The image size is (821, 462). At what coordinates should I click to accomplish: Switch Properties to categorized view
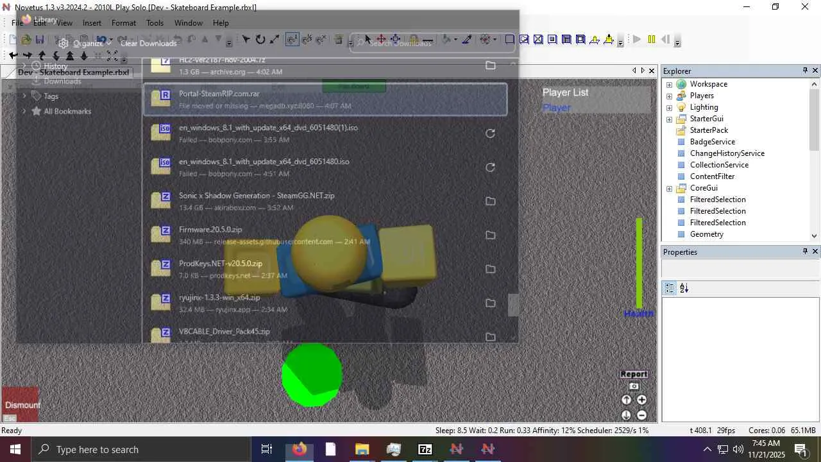tap(670, 288)
